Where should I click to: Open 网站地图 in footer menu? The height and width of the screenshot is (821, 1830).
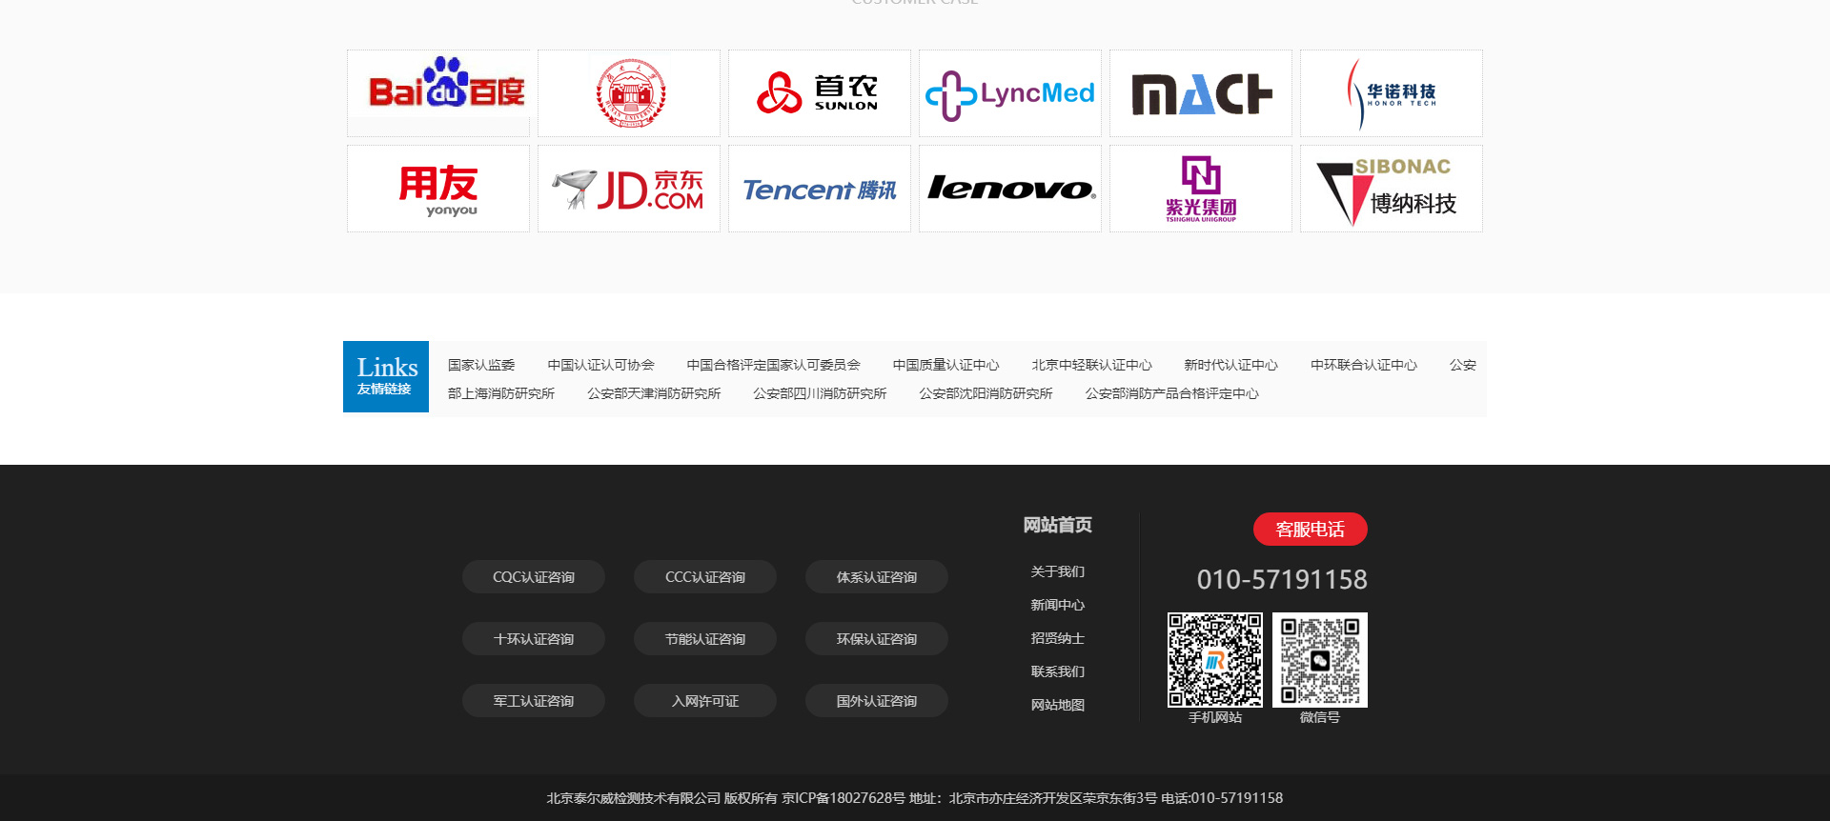coord(1057,705)
